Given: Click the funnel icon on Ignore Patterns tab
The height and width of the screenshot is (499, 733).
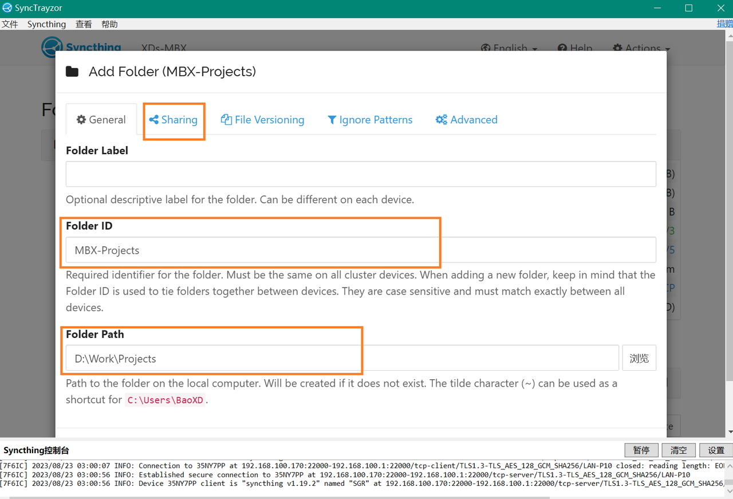Looking at the screenshot, I should (332, 120).
